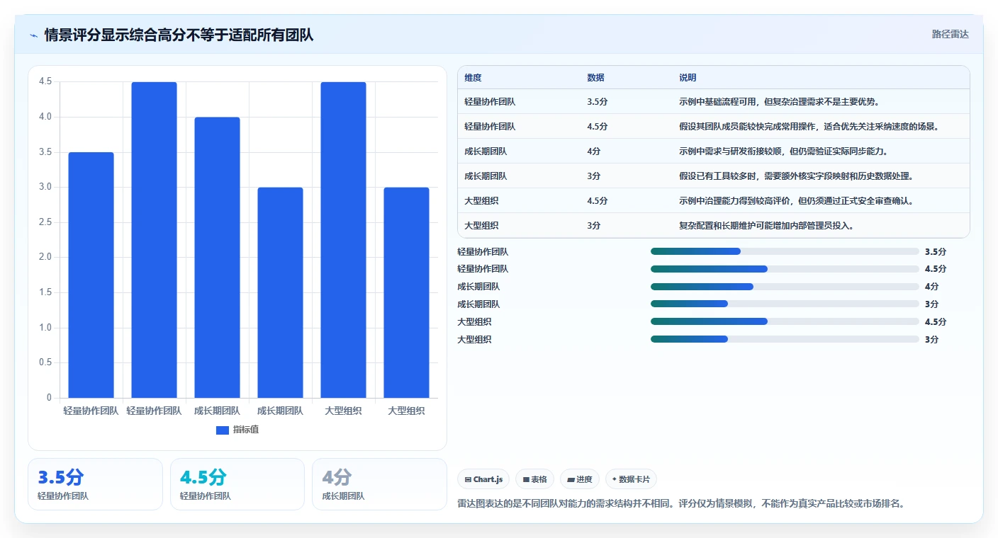
Task: Click the icon inside the 数据卡片 chip
Action: 615,479
